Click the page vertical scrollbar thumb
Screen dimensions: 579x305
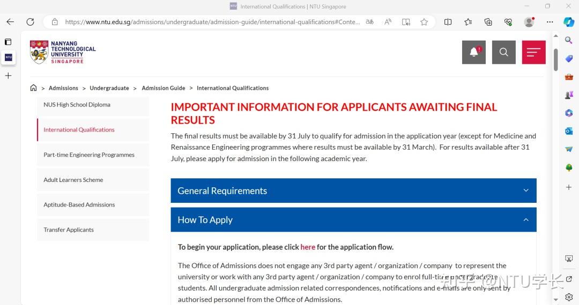point(556,60)
